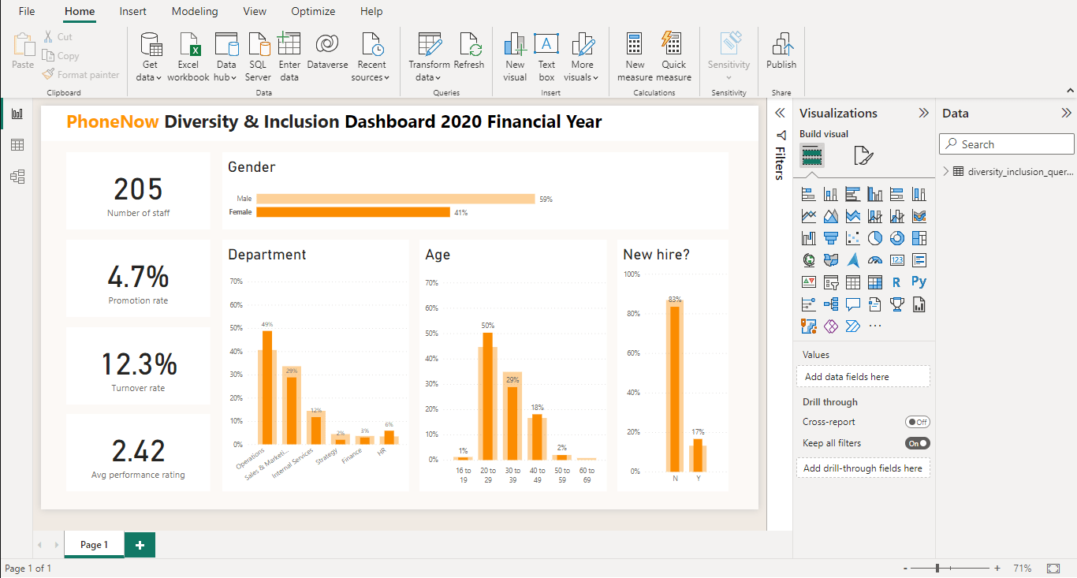Click the zoom slider handle
This screenshot has height=578, width=1077.
click(937, 568)
